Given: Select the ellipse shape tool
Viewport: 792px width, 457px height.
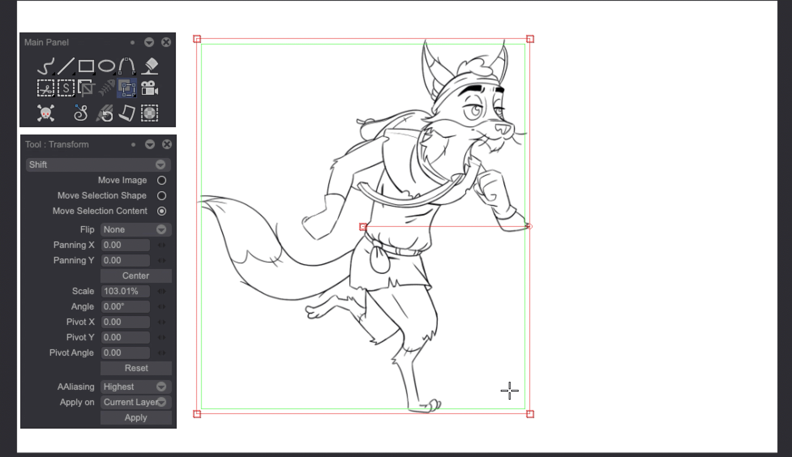Looking at the screenshot, I should pos(107,66).
